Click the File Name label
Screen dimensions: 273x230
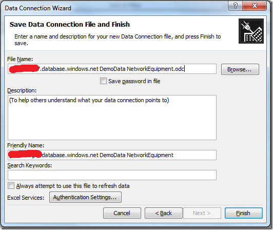(20, 59)
